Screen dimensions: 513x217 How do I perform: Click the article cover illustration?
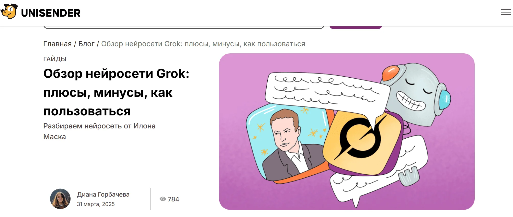(347, 131)
